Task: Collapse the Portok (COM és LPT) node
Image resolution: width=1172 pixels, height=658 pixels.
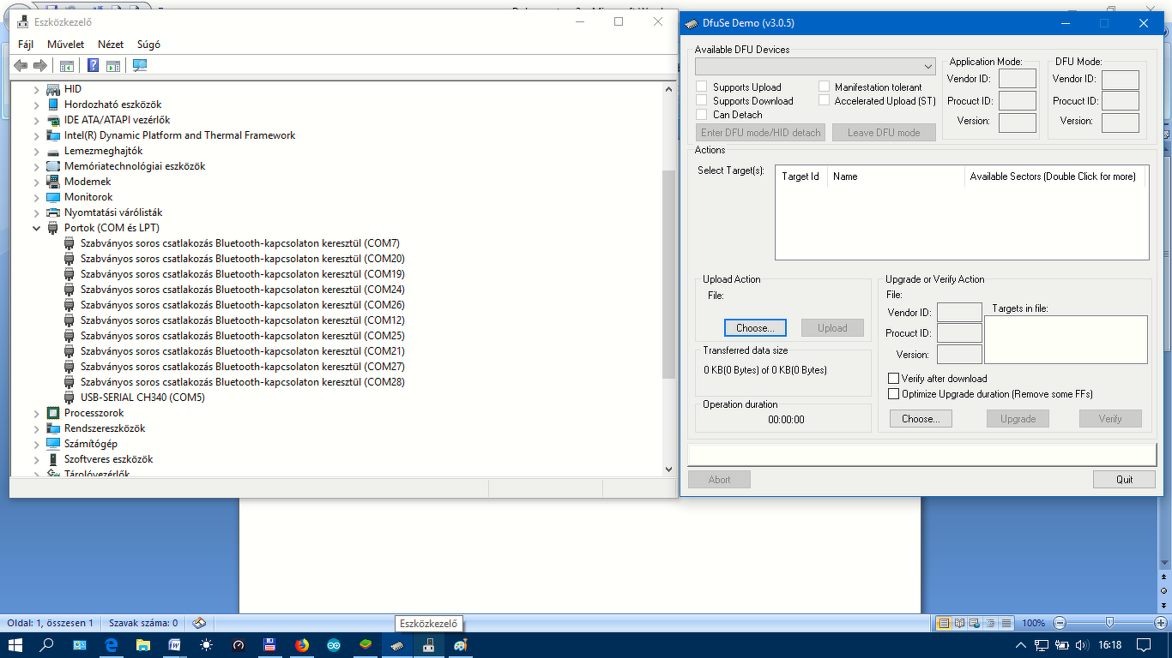Action: click(36, 228)
